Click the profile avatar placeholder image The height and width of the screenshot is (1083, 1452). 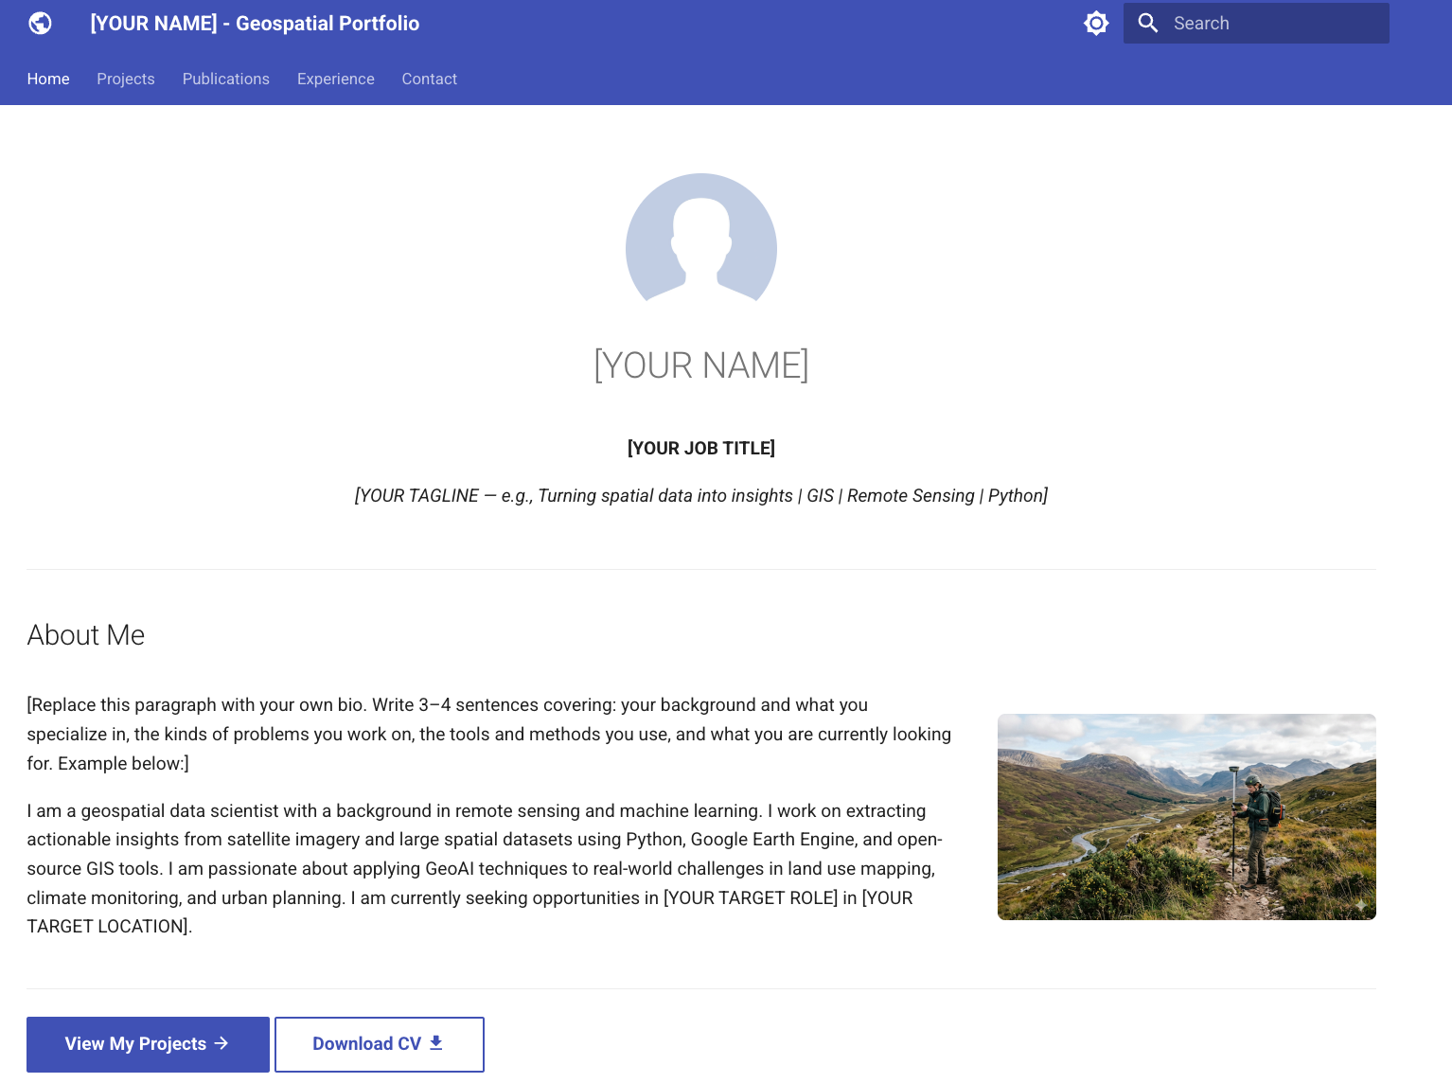pos(700,239)
